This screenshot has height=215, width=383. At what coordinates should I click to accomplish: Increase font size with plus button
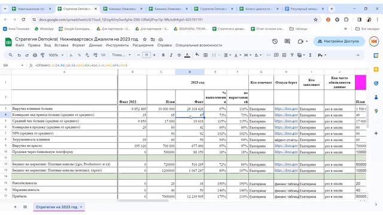click(154, 56)
